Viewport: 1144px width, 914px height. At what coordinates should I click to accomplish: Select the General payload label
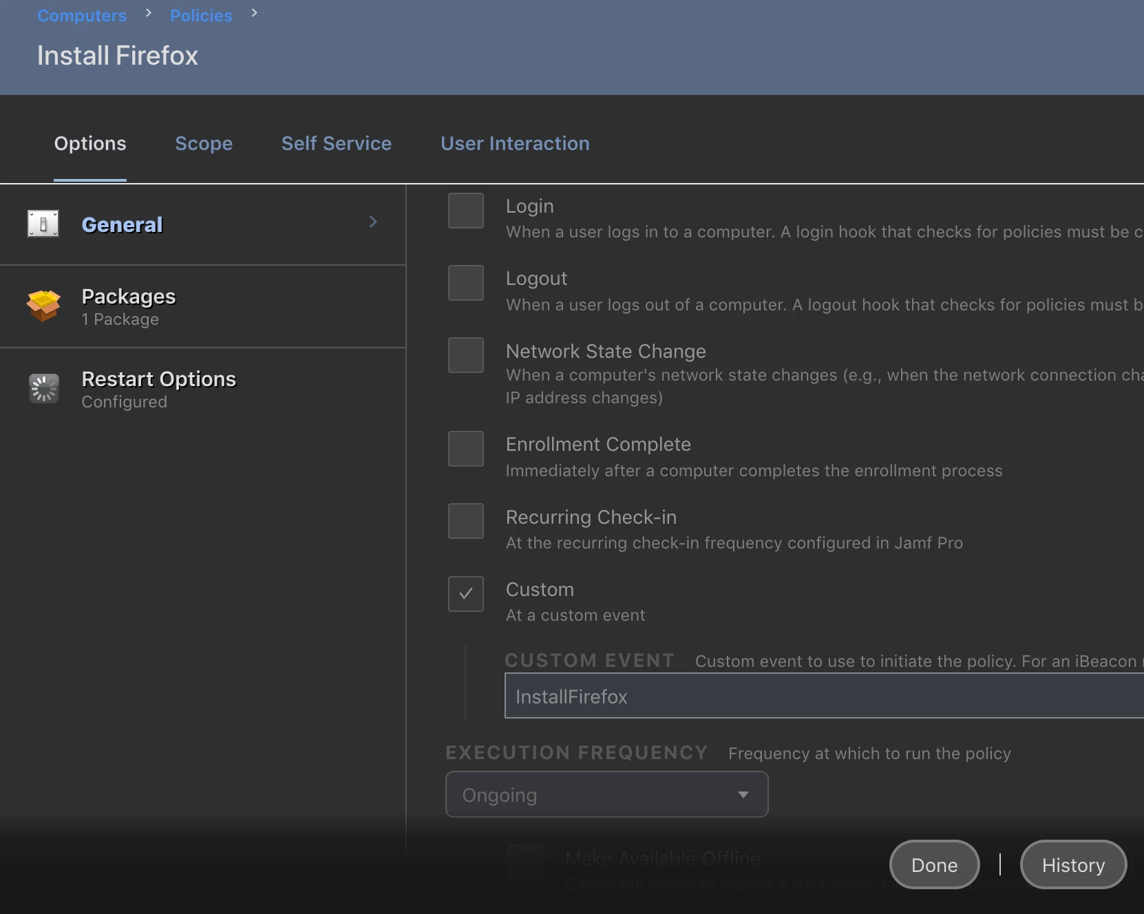[x=123, y=224]
